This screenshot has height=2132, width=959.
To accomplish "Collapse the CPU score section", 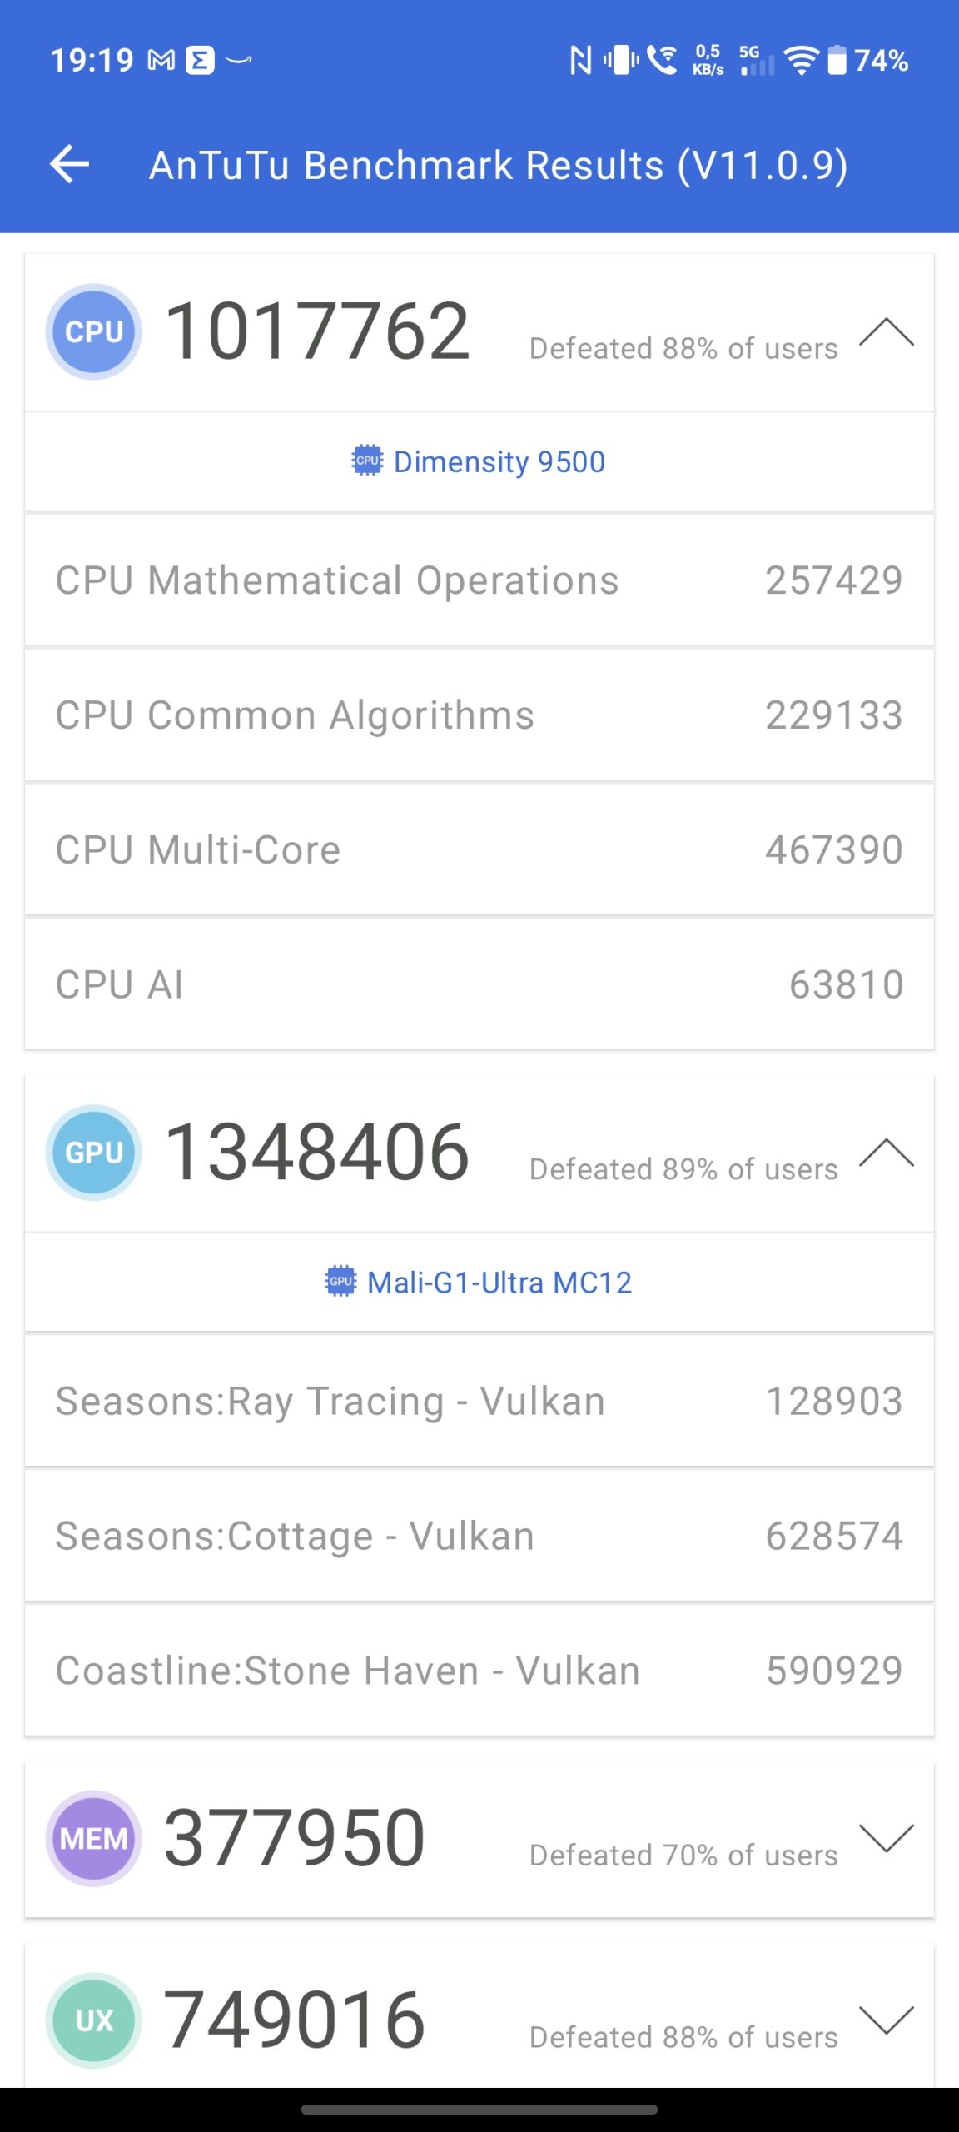I will pos(886,331).
